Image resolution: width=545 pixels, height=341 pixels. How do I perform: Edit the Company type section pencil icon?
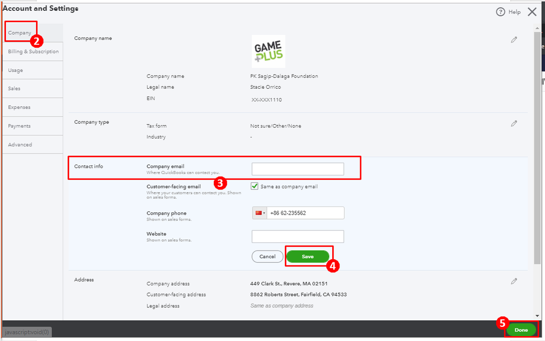[514, 124]
